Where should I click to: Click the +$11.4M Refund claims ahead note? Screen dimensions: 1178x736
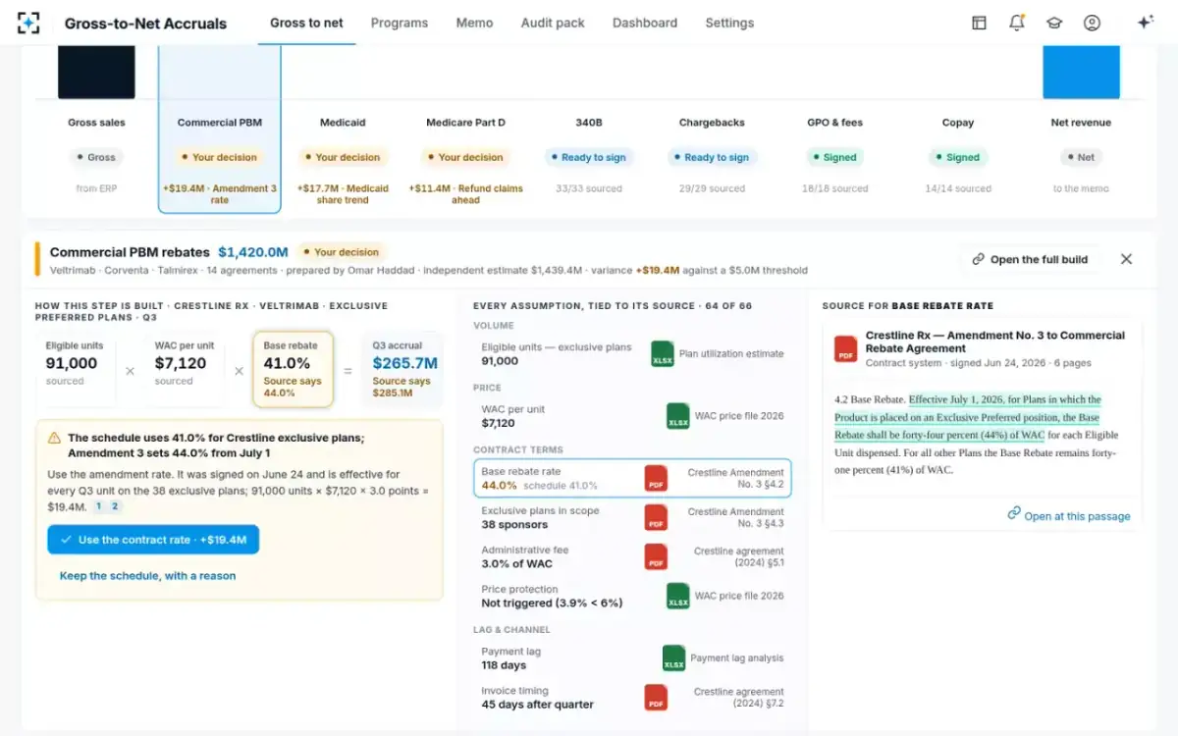(x=465, y=194)
